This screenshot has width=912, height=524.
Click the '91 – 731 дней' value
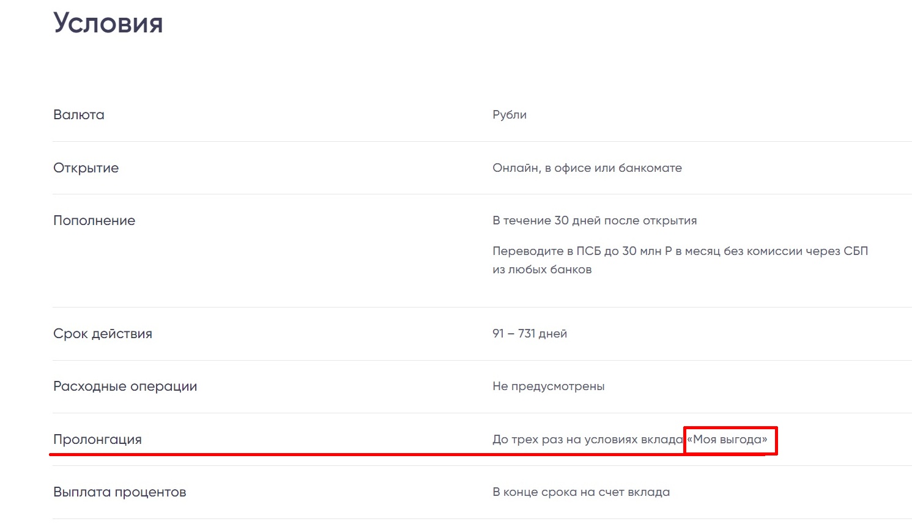(530, 334)
